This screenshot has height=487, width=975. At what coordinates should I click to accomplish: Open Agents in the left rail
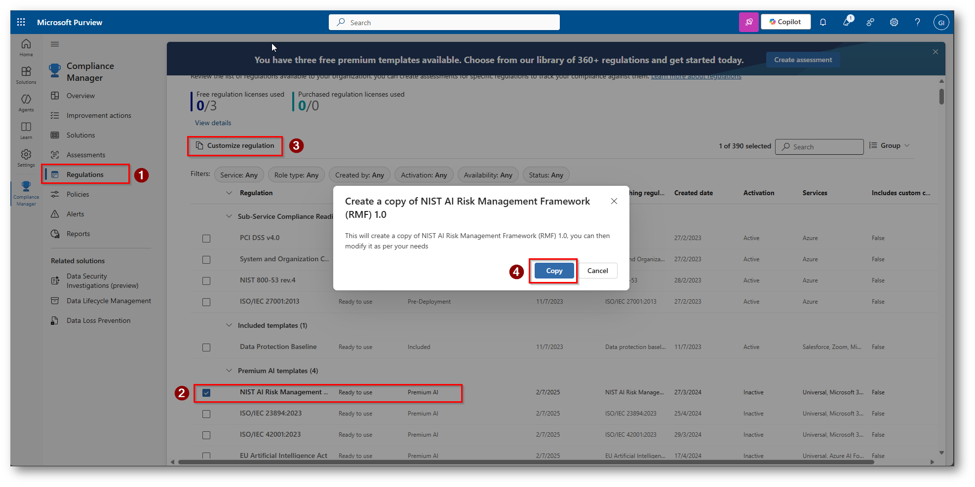(x=26, y=103)
